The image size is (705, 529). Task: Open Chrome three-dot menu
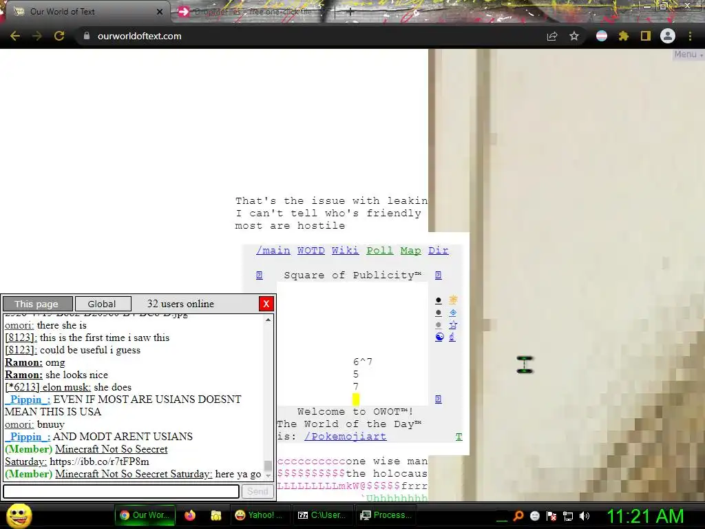pos(690,36)
